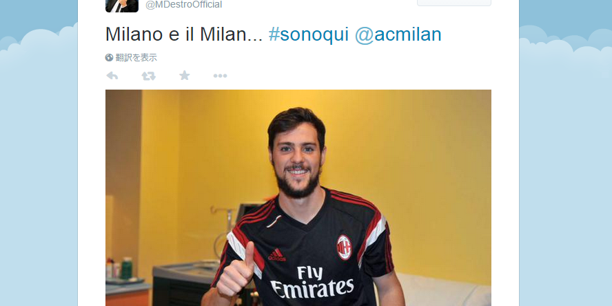Click the globe icon beside translation text
This screenshot has height=306, width=612.
point(110,58)
